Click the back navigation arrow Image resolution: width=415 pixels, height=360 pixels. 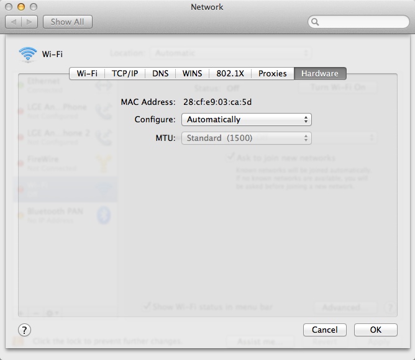[x=14, y=22]
